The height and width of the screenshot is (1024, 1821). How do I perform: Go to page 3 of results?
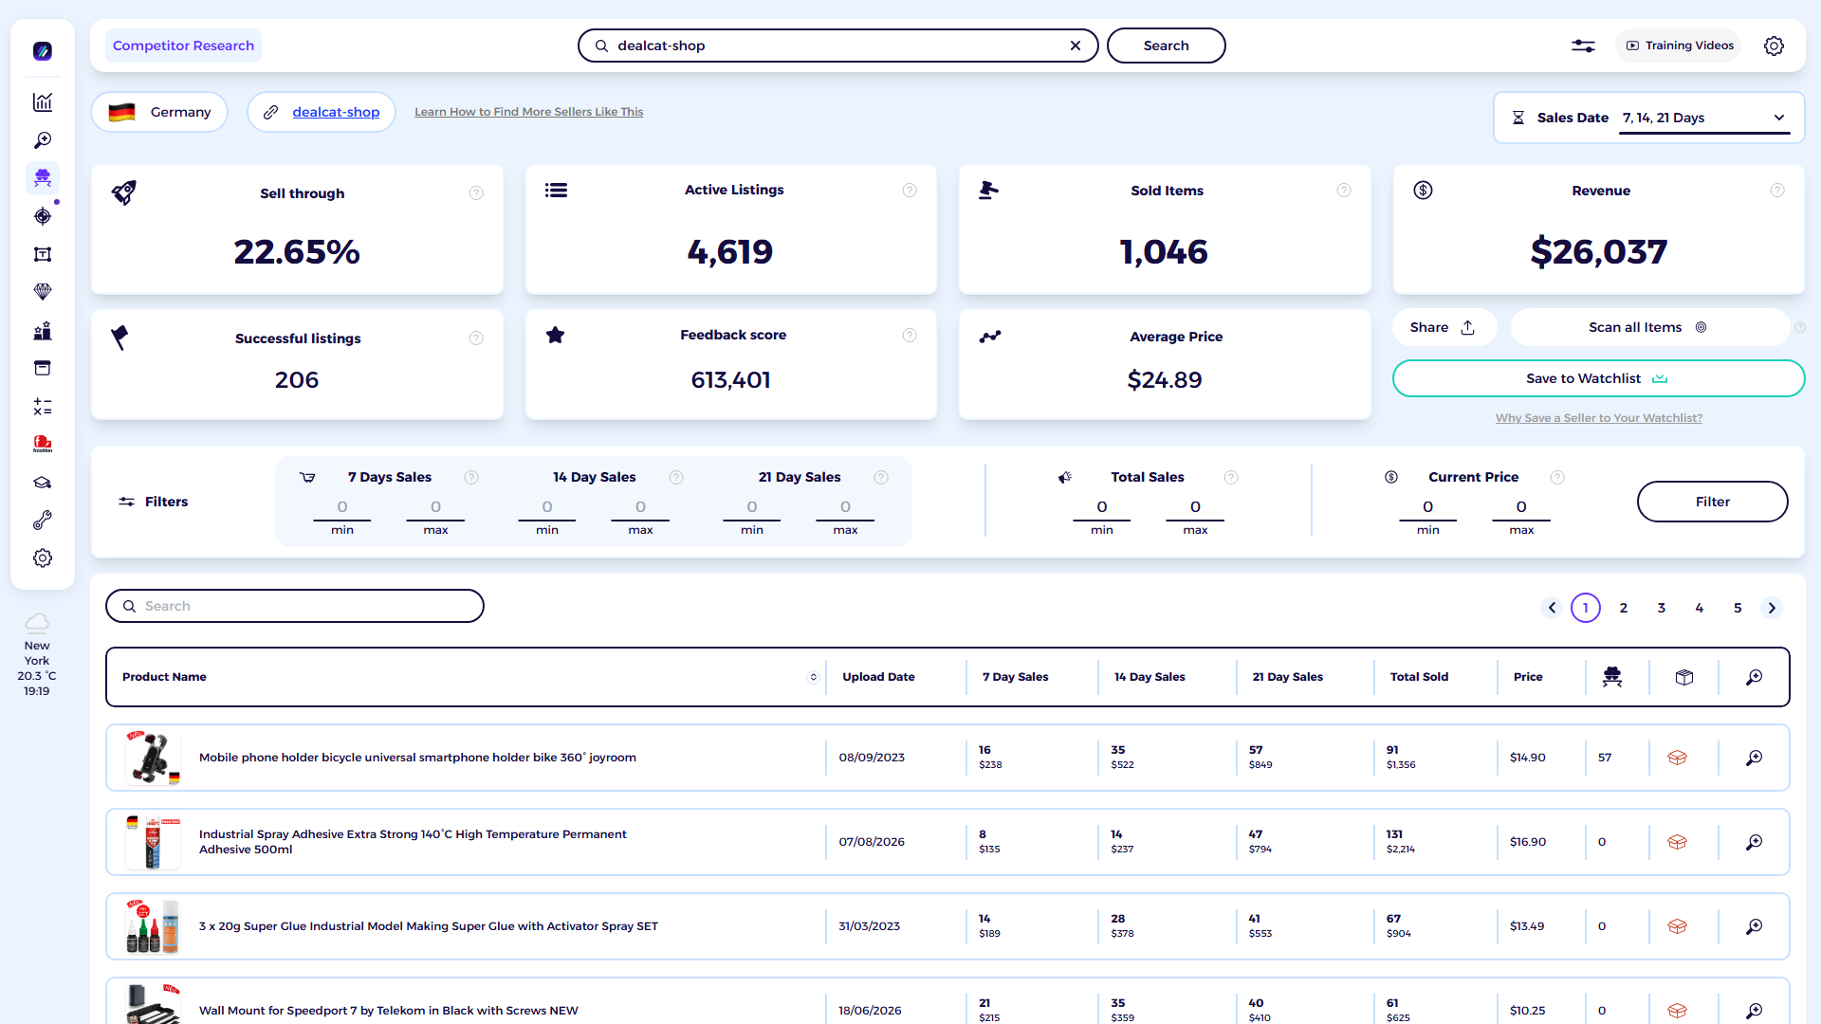tap(1662, 608)
